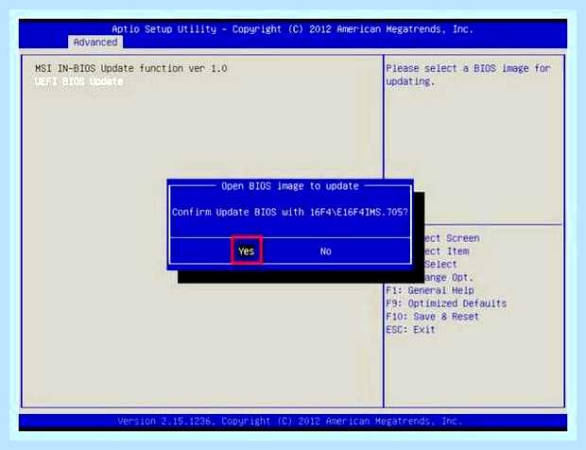Click the F1: General Help hint
Screen dimensions: 586x450
click(430, 290)
